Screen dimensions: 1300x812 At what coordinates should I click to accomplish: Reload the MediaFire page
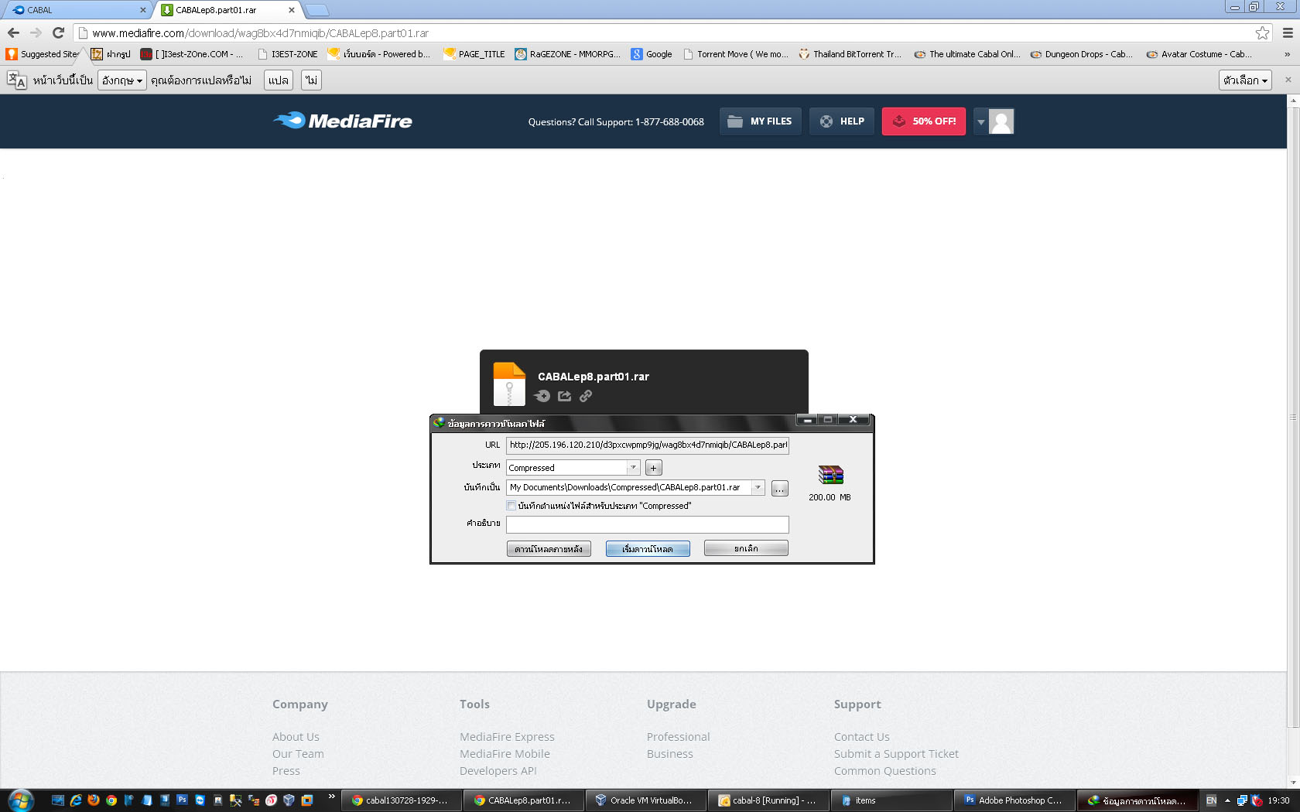[58, 32]
